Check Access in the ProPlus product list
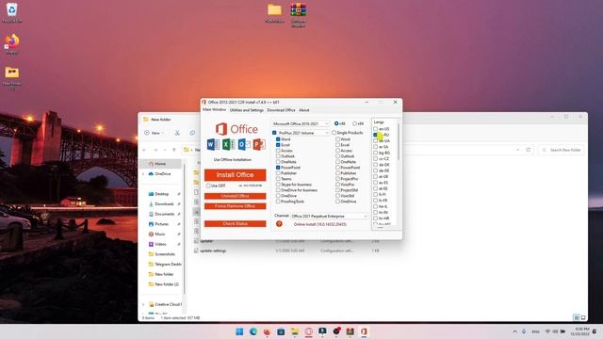 click(278, 151)
